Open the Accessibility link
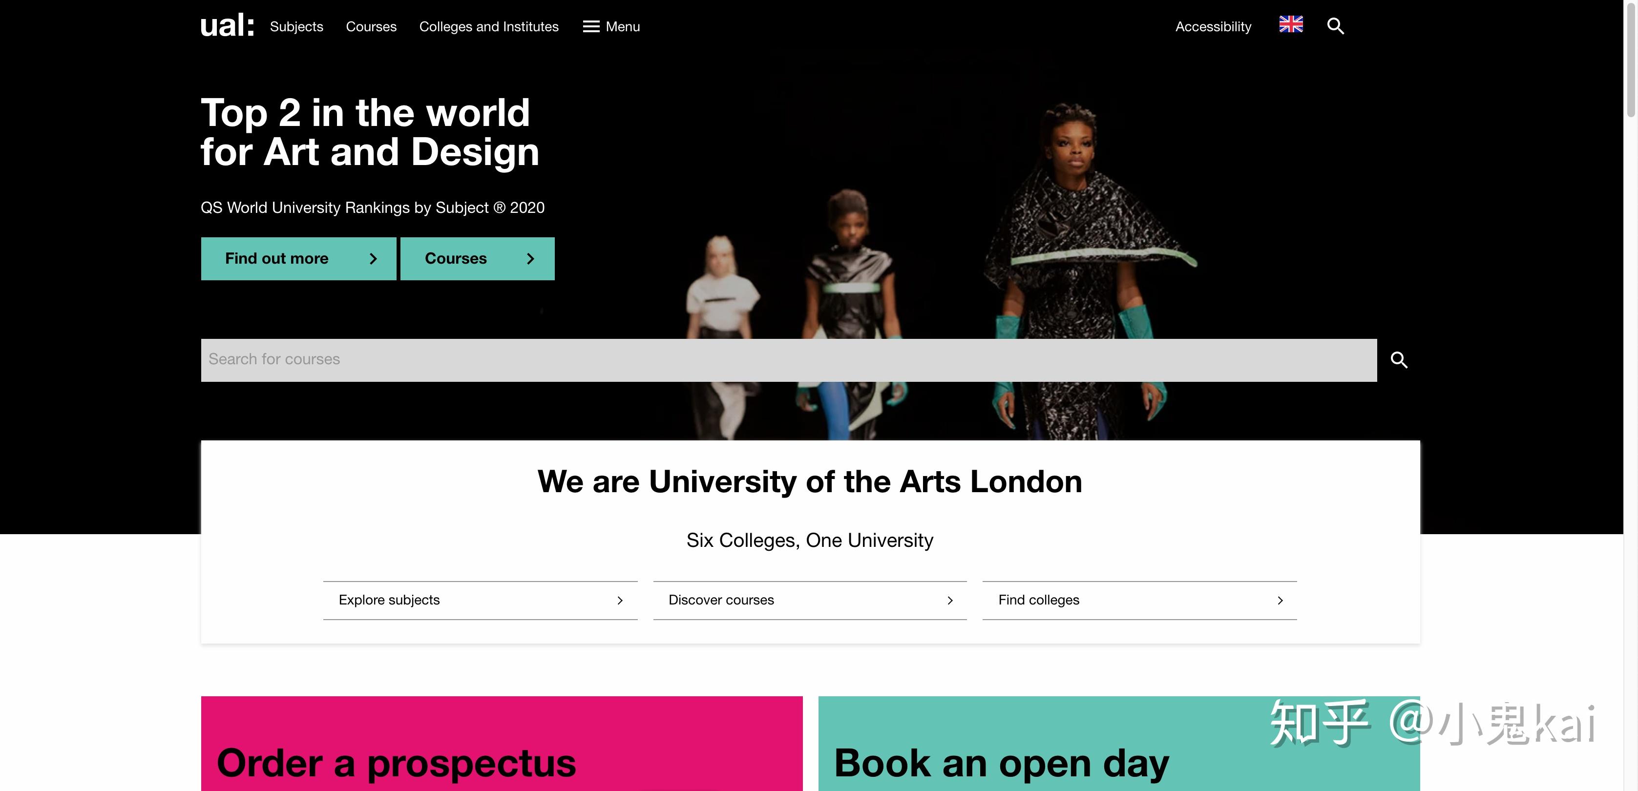1638x791 pixels. click(1213, 27)
